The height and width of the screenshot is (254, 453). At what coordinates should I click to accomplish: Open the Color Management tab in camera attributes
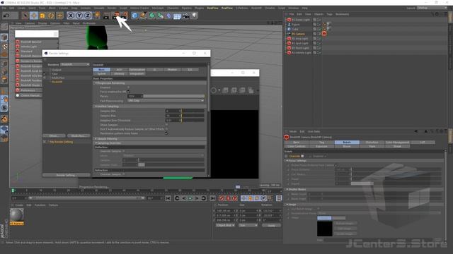397,143
